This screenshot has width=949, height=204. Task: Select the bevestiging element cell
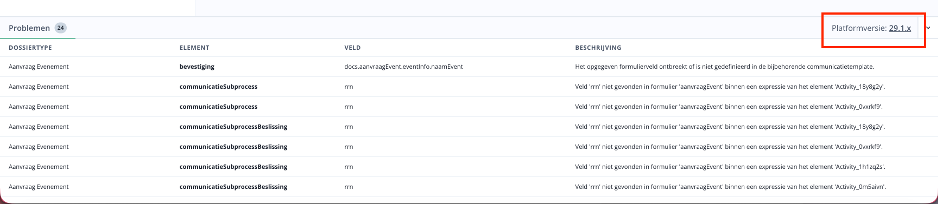(197, 67)
